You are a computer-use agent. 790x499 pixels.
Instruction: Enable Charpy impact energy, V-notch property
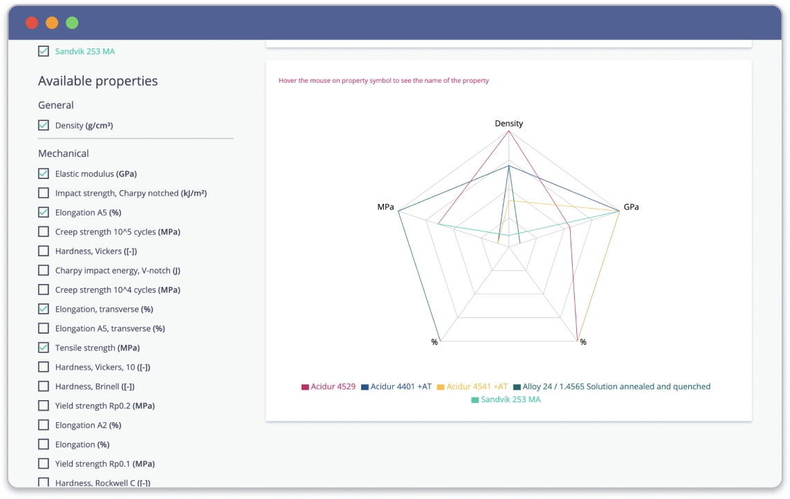(43, 270)
